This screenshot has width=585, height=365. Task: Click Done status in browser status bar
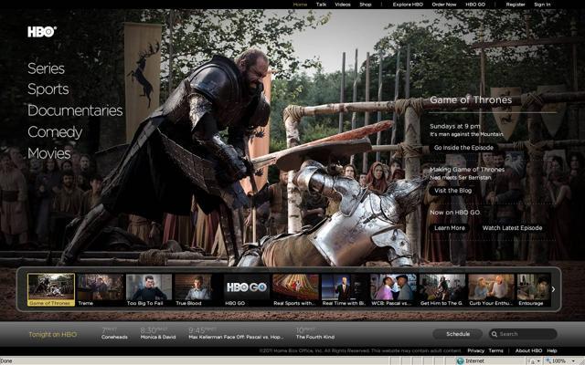(6, 361)
